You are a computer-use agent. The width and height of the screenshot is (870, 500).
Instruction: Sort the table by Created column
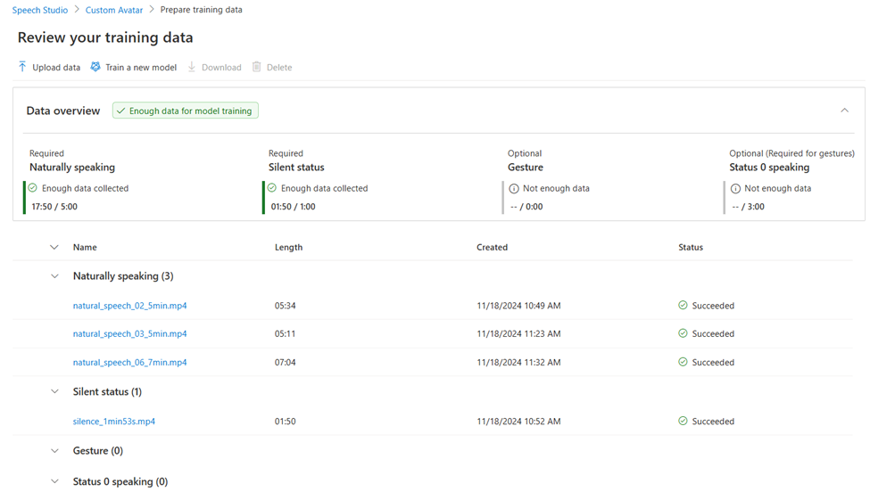tap(492, 248)
